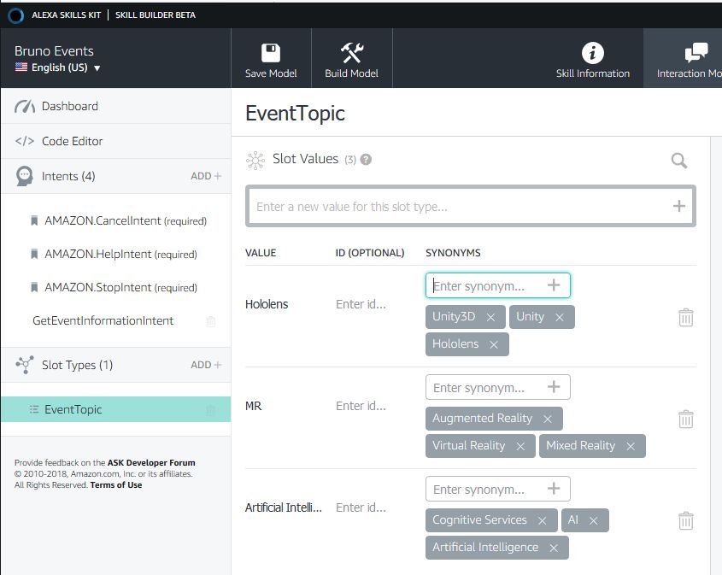Open the Interaction Model tab

click(x=688, y=58)
